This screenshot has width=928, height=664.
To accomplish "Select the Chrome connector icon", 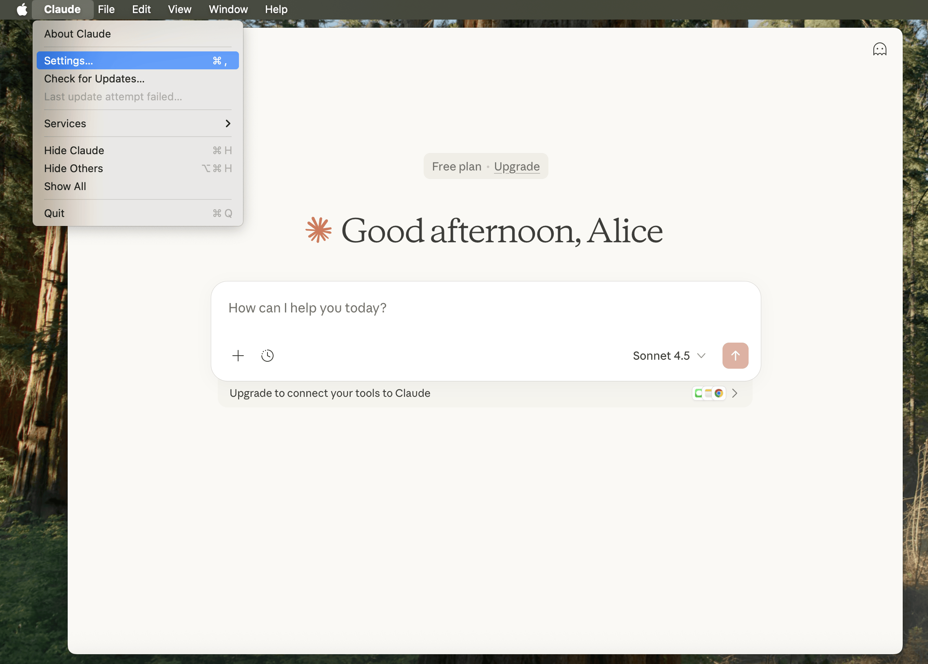I will click(x=718, y=393).
